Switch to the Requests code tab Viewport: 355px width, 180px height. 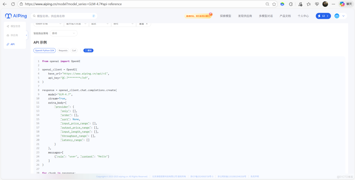pos(63,50)
